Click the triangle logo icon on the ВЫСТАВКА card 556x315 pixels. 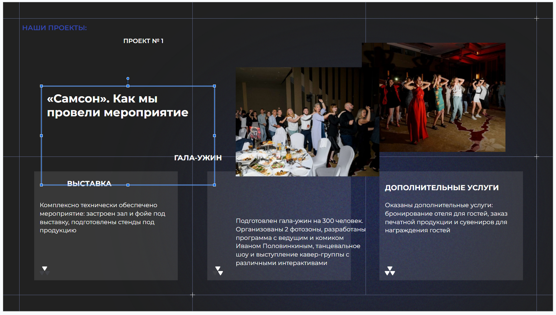pos(45,270)
